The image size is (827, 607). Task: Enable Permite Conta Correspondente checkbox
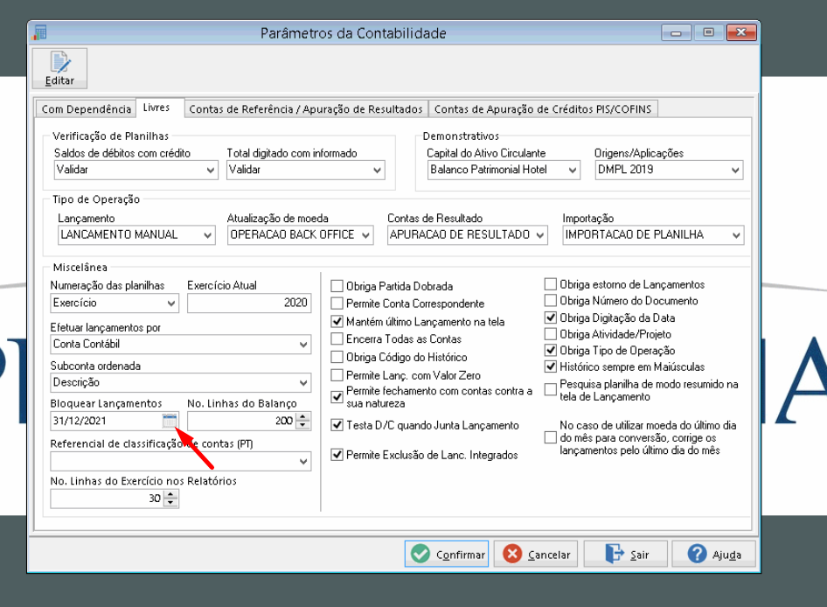click(x=337, y=303)
